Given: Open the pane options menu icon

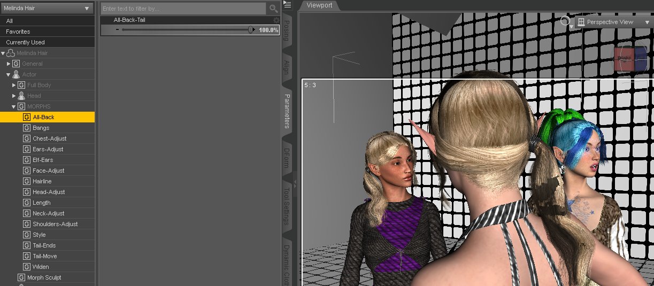Looking at the screenshot, I should click(x=287, y=4).
